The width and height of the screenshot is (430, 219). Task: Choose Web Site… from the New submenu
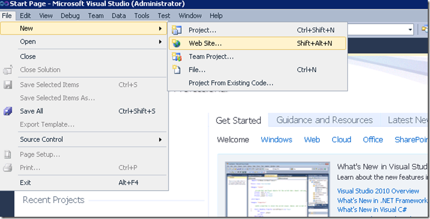coord(258,43)
